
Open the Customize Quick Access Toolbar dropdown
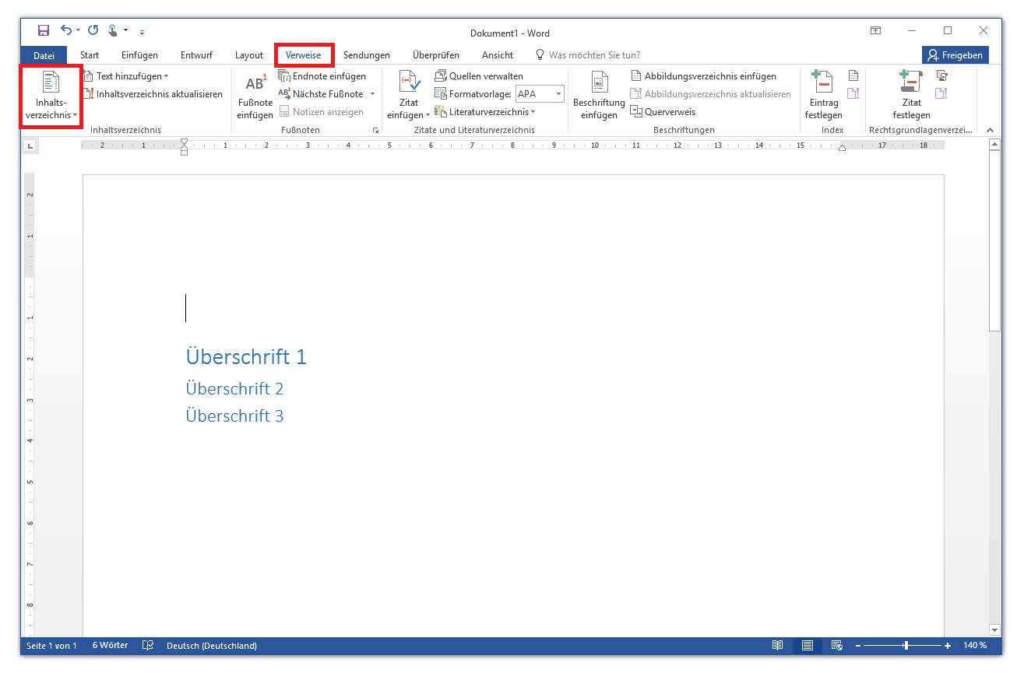point(142,32)
